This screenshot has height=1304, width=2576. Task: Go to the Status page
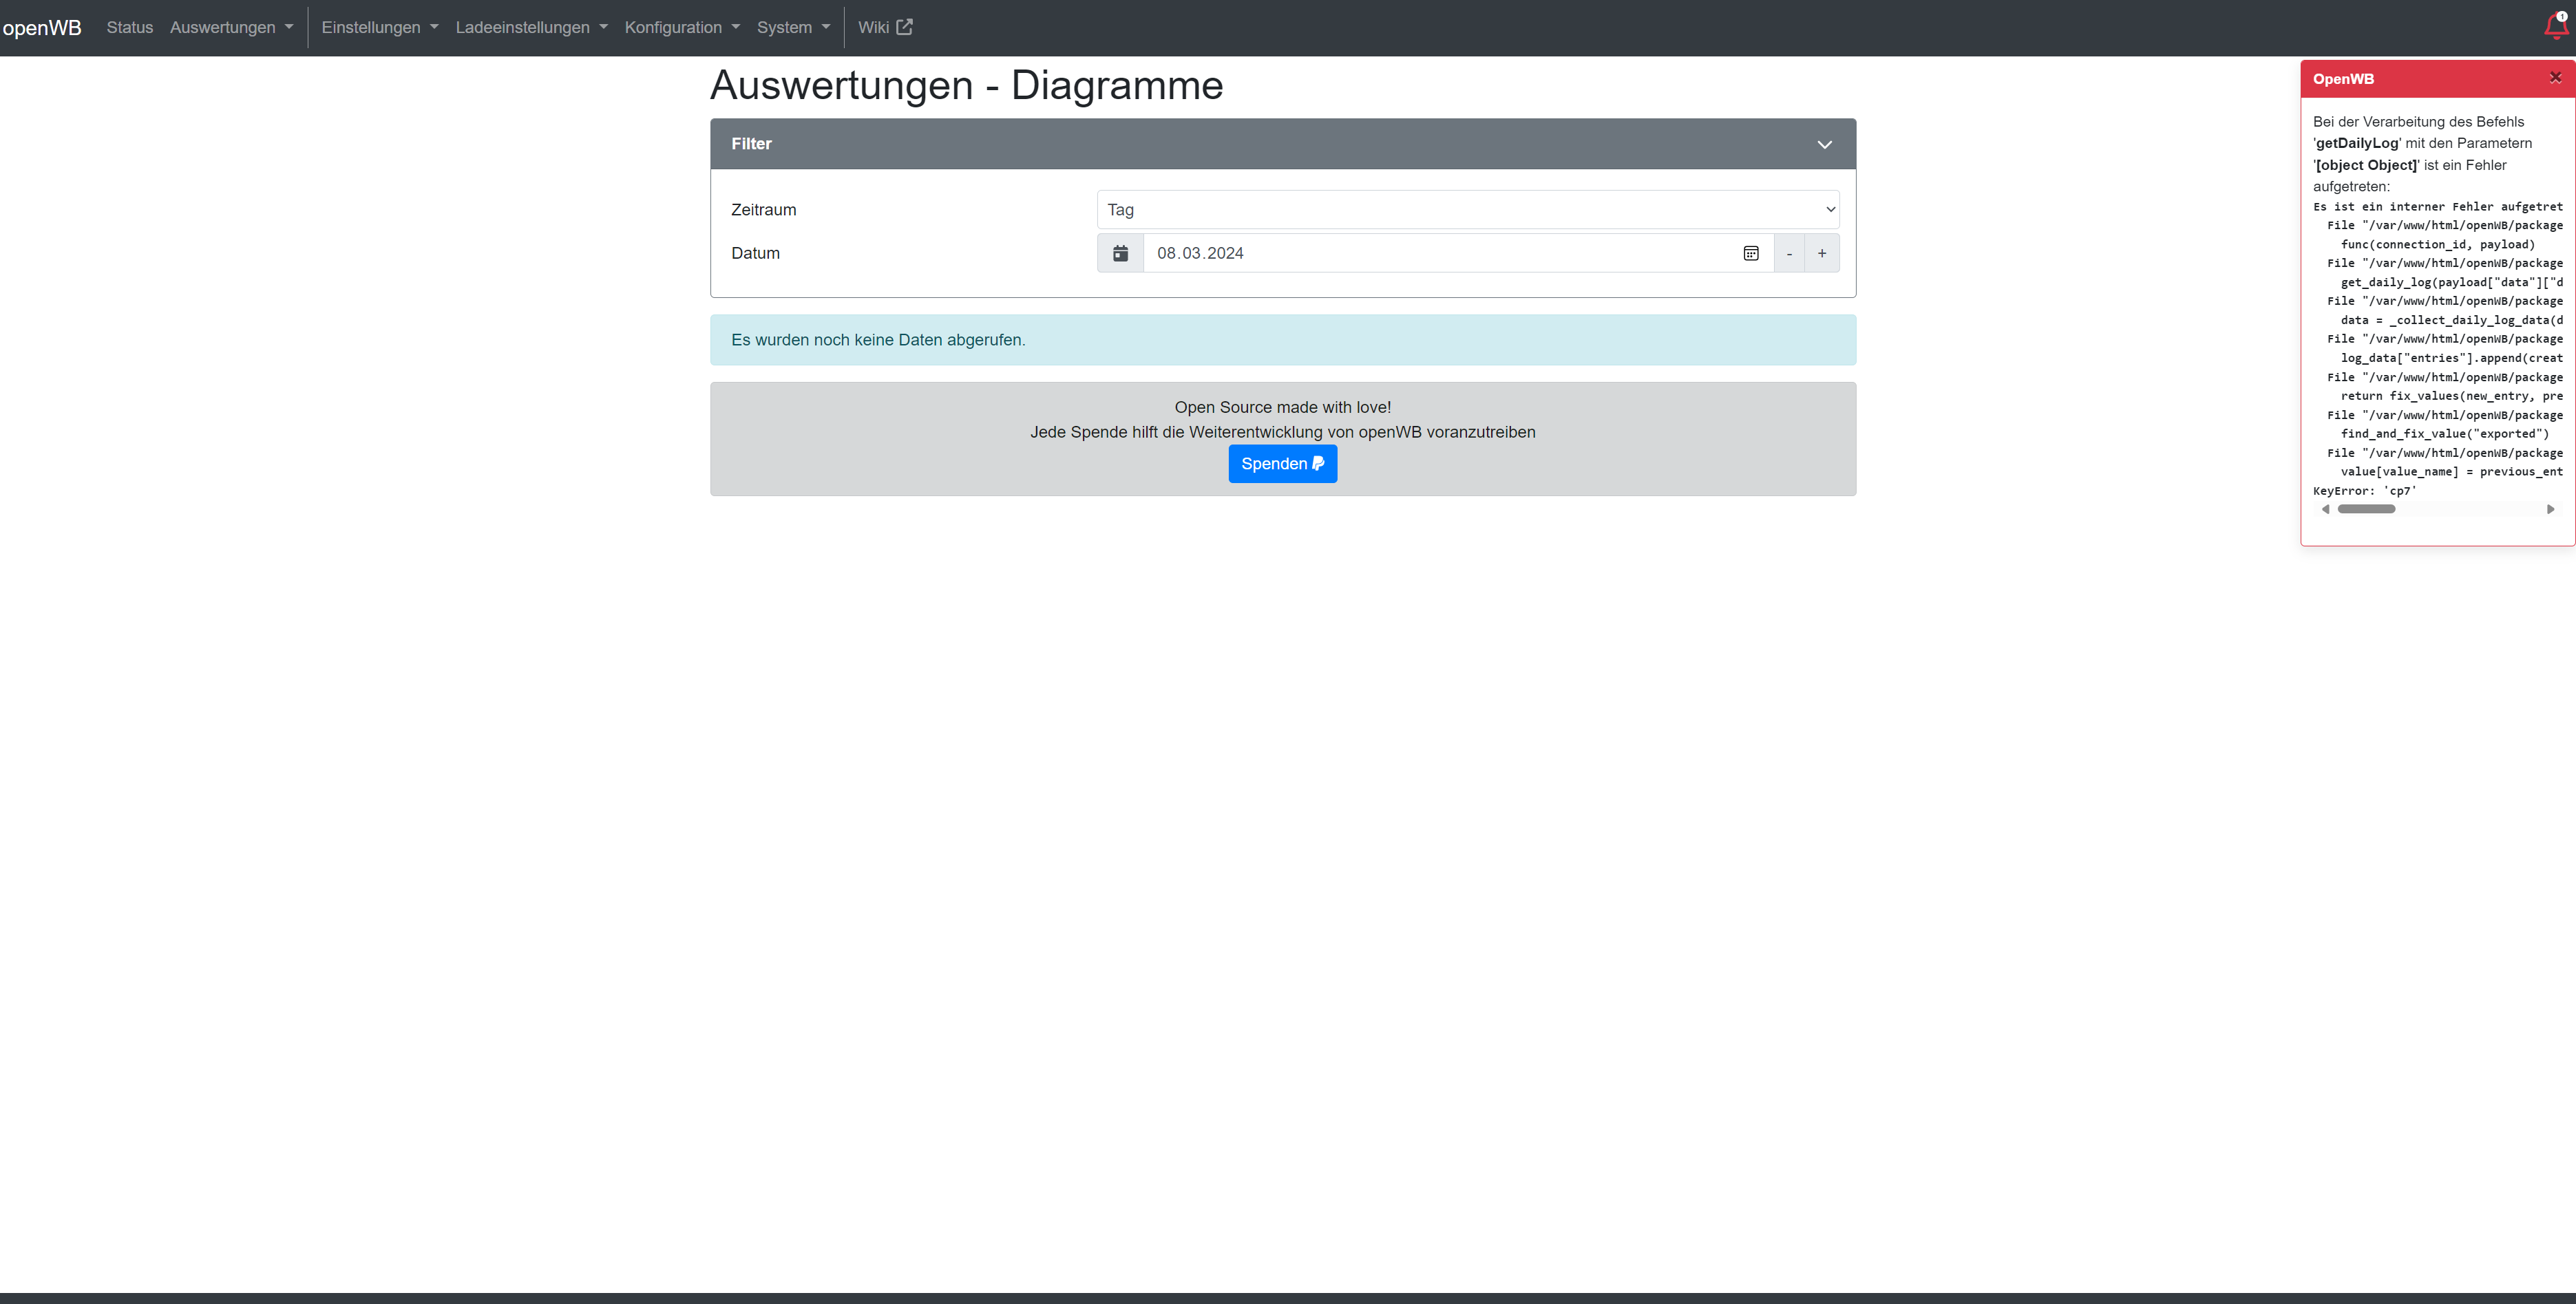point(130,27)
